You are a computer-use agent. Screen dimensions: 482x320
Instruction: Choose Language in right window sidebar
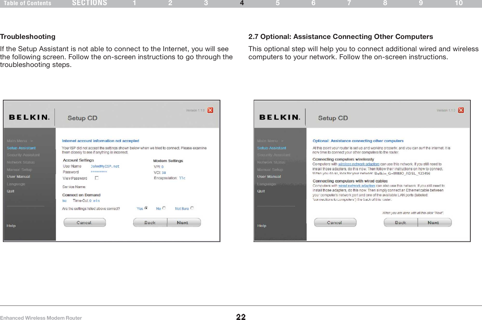click(266, 184)
